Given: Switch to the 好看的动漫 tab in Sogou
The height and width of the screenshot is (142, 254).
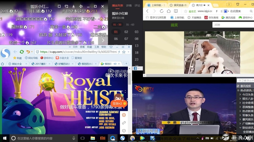Looking at the screenshot, I should (x=64, y=64).
